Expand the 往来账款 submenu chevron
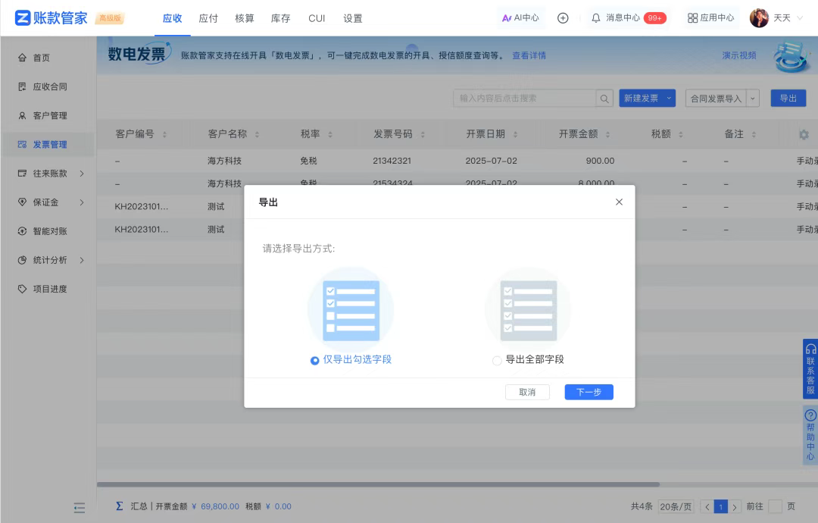The image size is (818, 523). click(x=82, y=174)
